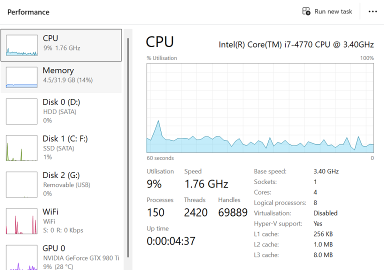This screenshot has width=384, height=270.
Task: Select the Disk 0 (D:) graph thumbnail
Action: coord(21,111)
